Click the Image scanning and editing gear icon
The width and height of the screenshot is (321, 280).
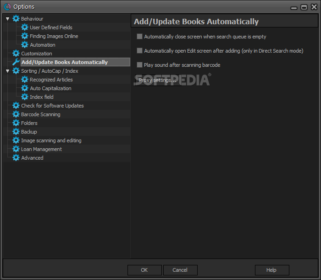pos(16,140)
